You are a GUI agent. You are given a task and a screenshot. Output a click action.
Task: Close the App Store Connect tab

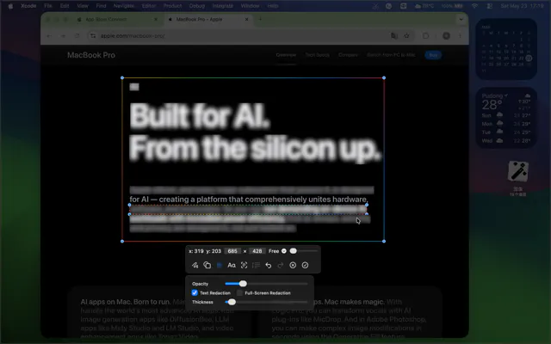tap(156, 19)
